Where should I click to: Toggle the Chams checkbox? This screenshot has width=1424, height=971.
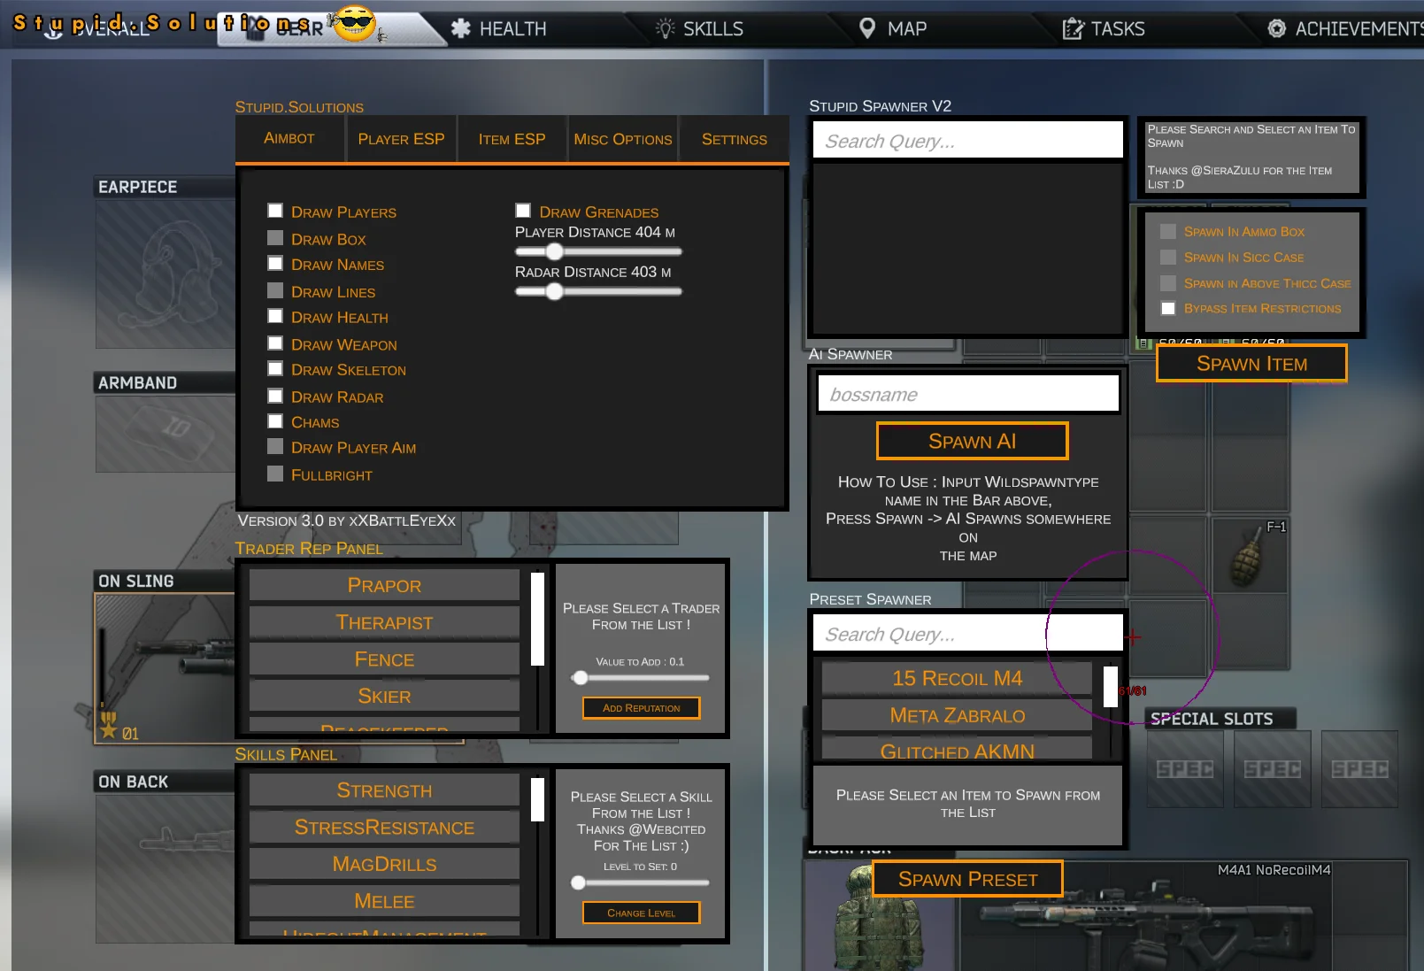coord(275,421)
